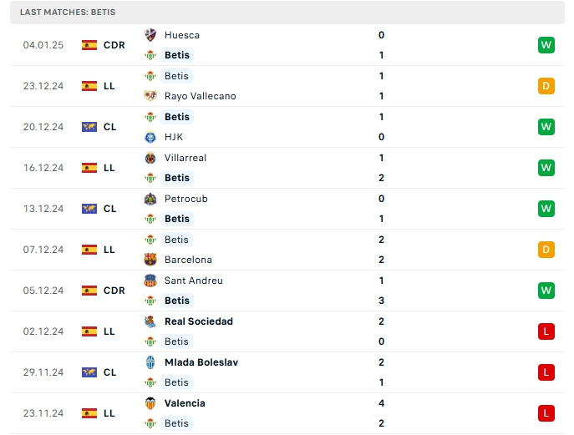Open the 16.12.24 Villarreal vs Betis match row
The image size is (574, 435).
(x=284, y=168)
